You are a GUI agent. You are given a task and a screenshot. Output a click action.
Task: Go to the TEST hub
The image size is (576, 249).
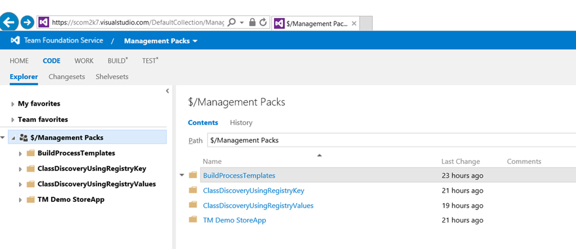click(150, 61)
